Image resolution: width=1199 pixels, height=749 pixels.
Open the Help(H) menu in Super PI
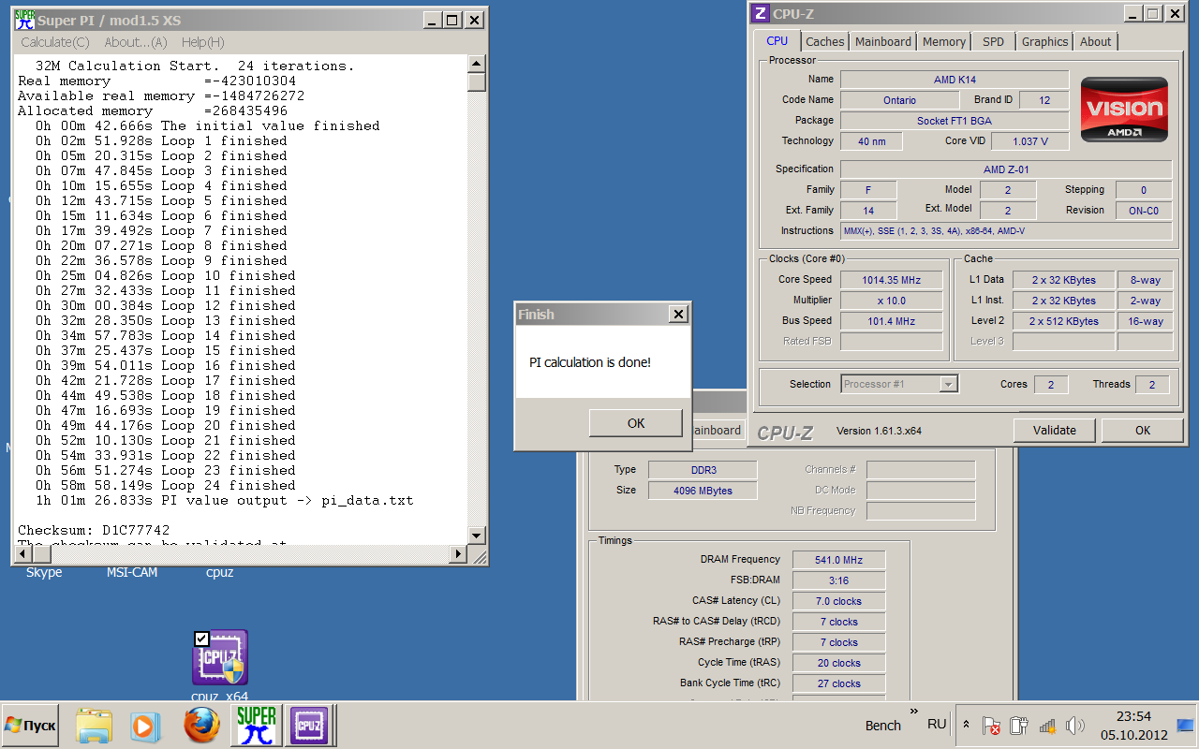(x=203, y=42)
